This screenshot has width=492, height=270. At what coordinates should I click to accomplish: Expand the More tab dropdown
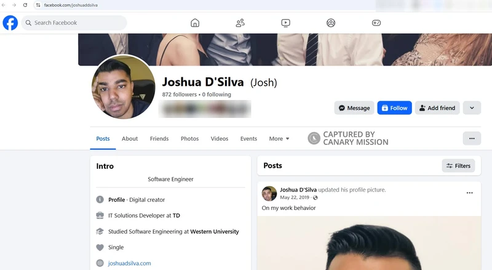pyautogui.click(x=279, y=139)
